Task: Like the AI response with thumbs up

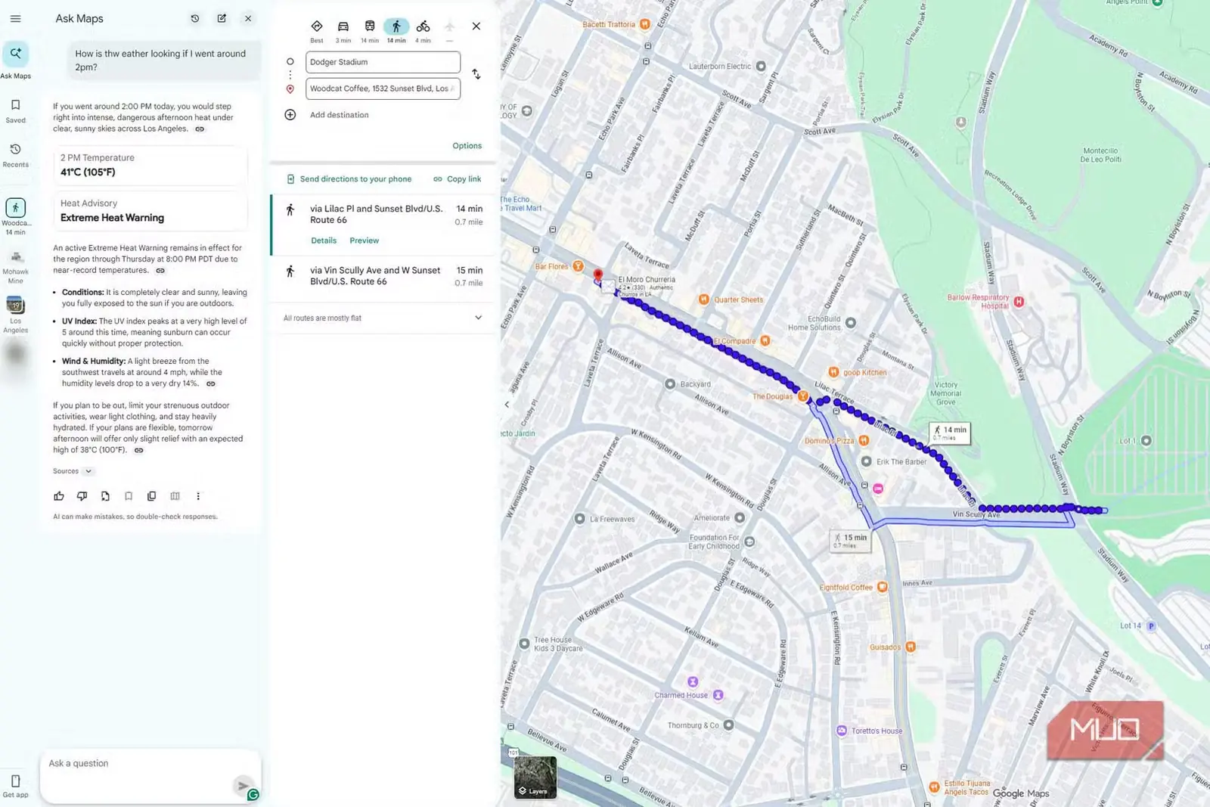Action: [59, 496]
